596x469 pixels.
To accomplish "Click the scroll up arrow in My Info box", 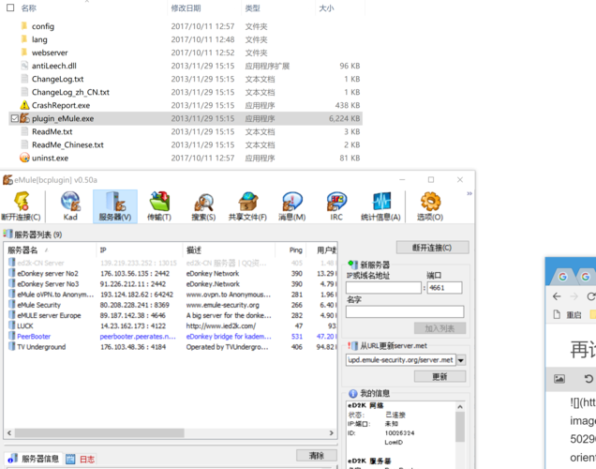I will [x=460, y=407].
